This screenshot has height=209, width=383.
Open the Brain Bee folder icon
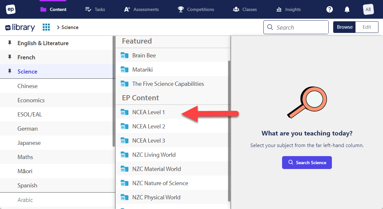[x=125, y=55]
